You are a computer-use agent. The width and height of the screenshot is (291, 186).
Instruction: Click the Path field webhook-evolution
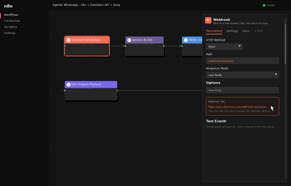(242, 61)
